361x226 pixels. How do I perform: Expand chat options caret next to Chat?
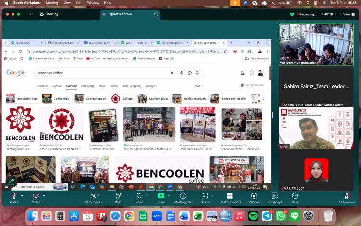[127, 195]
